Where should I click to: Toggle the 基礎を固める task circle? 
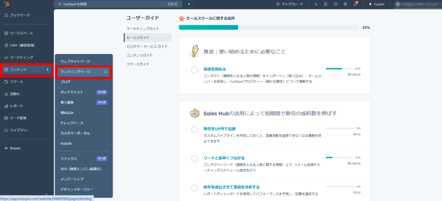click(194, 70)
